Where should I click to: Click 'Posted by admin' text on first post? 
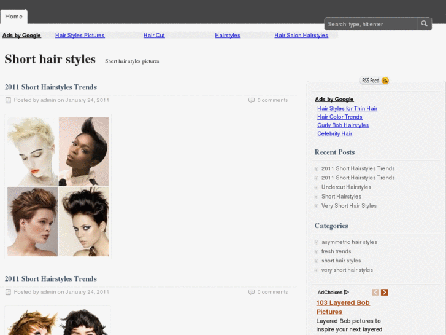pyautogui.click(x=35, y=100)
